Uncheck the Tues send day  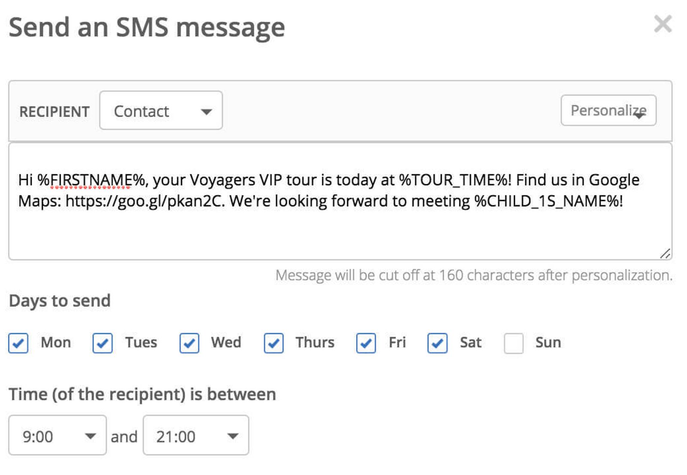click(x=102, y=343)
